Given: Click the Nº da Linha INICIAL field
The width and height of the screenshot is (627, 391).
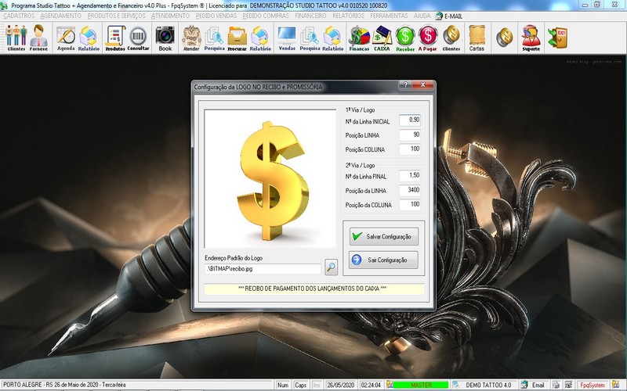Looking at the screenshot, I should (x=410, y=120).
